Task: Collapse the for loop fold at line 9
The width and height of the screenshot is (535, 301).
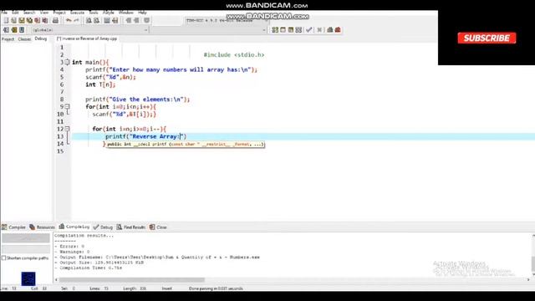Action: pos(67,106)
